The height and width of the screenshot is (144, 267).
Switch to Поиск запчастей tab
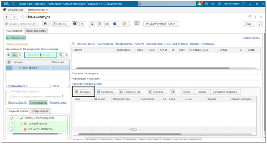[x=36, y=31]
